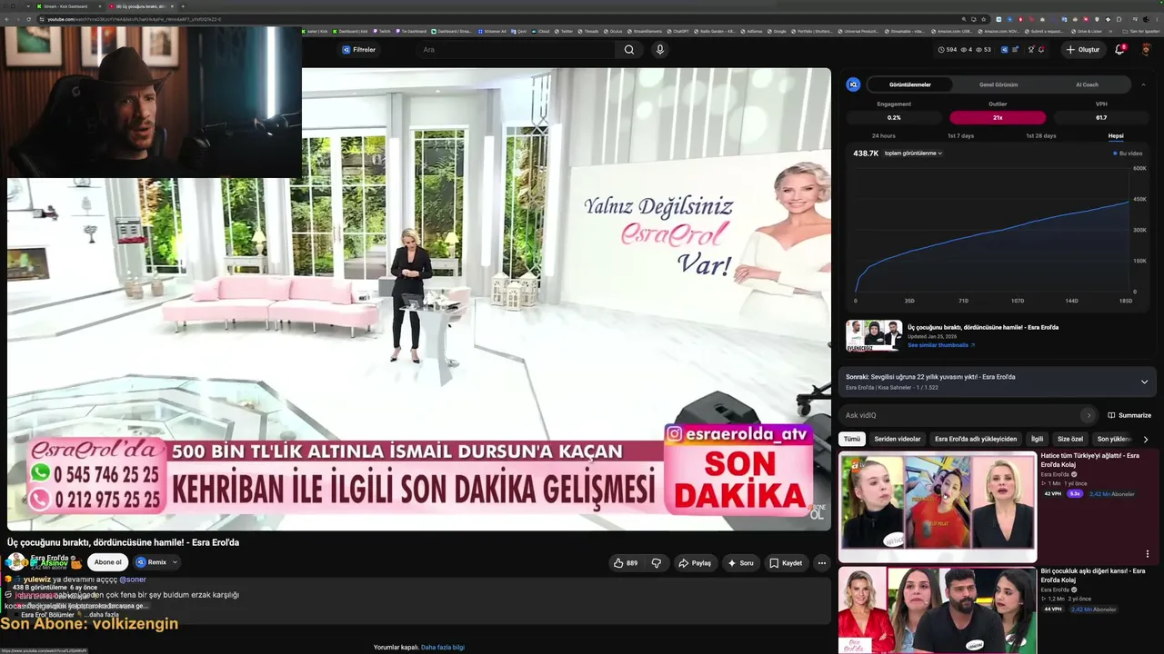Expand the Sonraki playlist panel chevron
The height and width of the screenshot is (654, 1164).
(x=1144, y=381)
